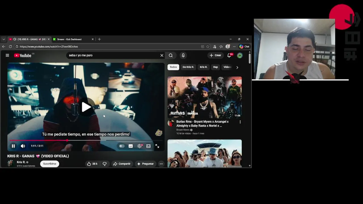Open Bryant Myers channel name link

pyautogui.click(x=183, y=130)
